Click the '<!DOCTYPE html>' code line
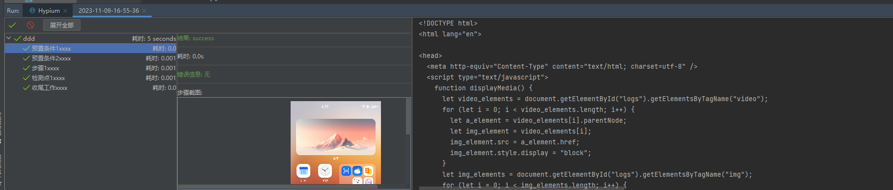Image resolution: width=893 pixels, height=190 pixels. pyautogui.click(x=448, y=23)
